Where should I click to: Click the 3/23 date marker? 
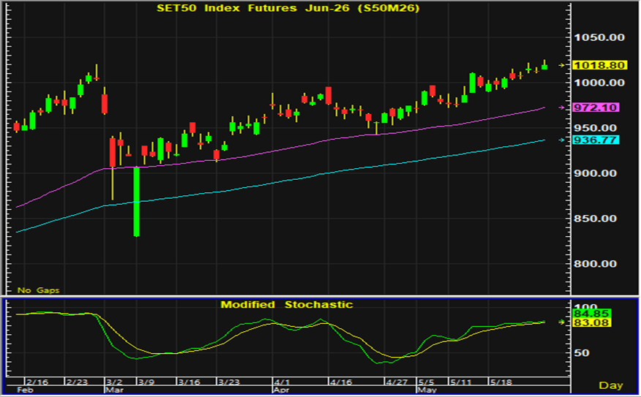pyautogui.click(x=229, y=382)
